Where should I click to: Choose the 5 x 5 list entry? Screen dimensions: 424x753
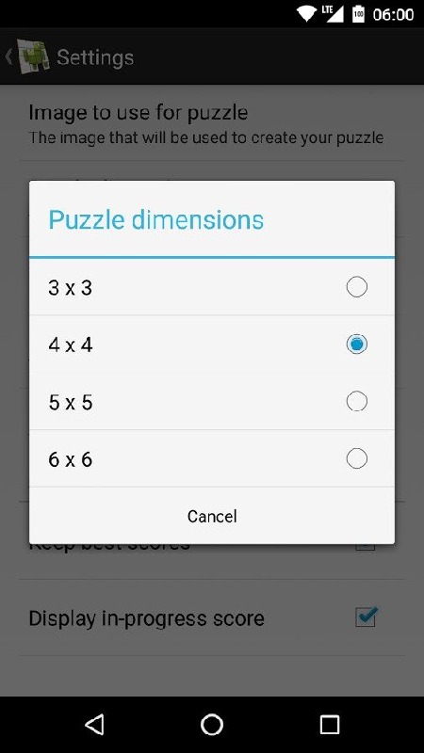pyautogui.click(x=212, y=402)
